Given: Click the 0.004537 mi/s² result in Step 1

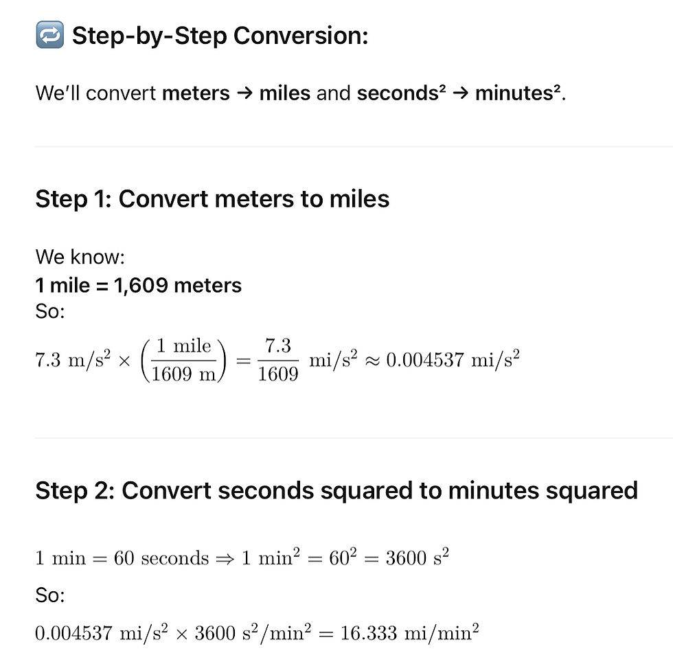Looking at the screenshot, I should click(x=453, y=359).
